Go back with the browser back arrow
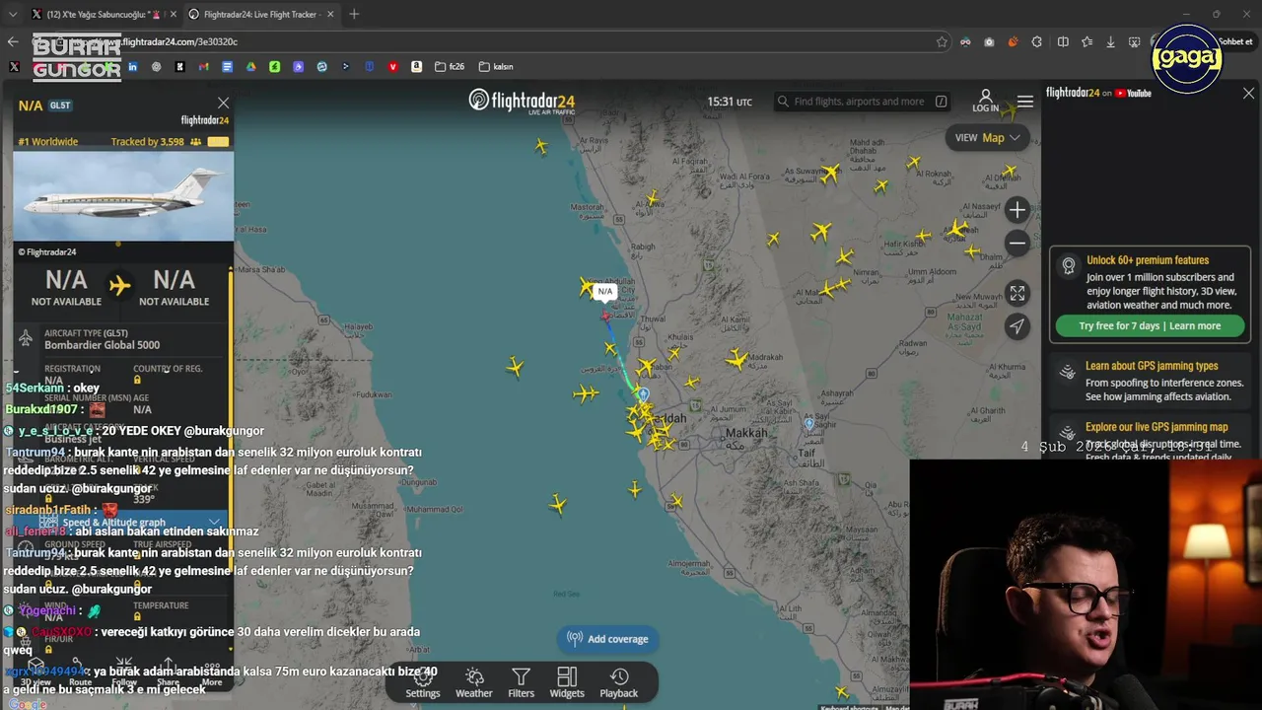The image size is (1262, 710). [x=13, y=41]
